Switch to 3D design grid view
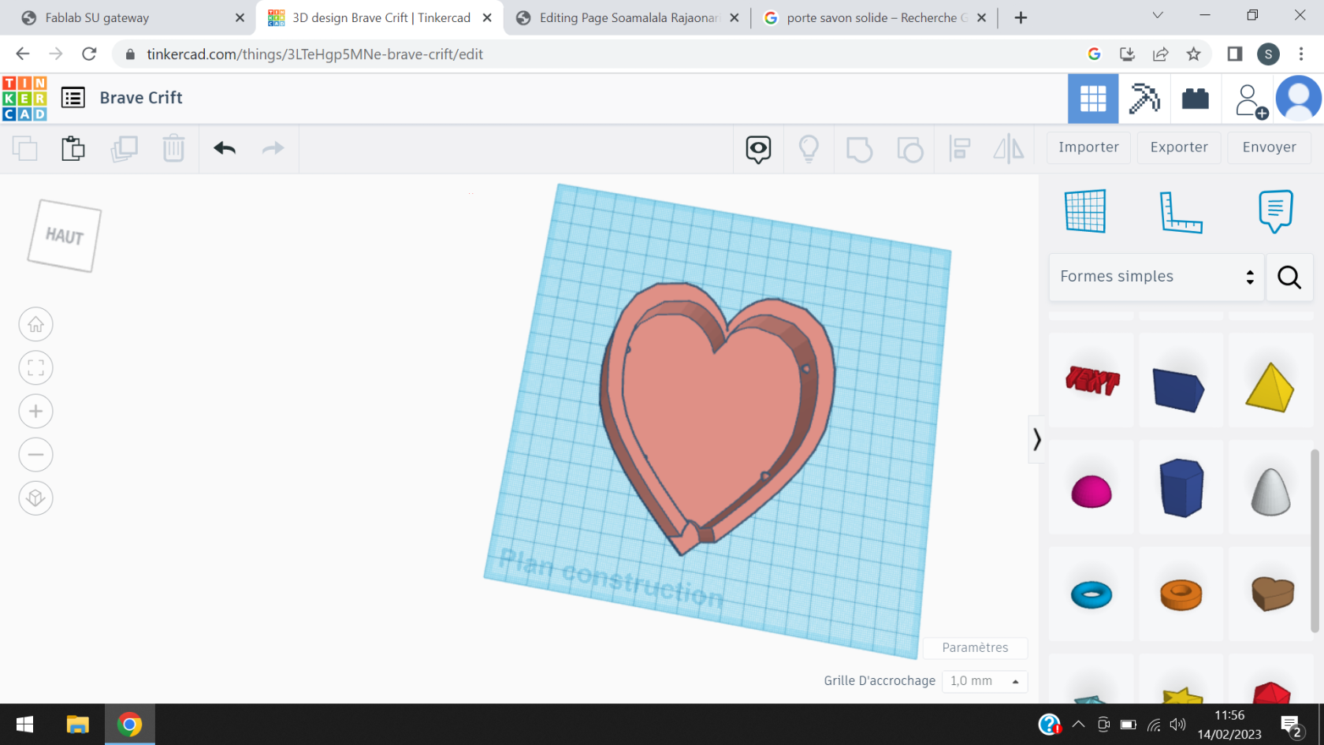Screen dimensions: 1324x745 tap(1093, 99)
